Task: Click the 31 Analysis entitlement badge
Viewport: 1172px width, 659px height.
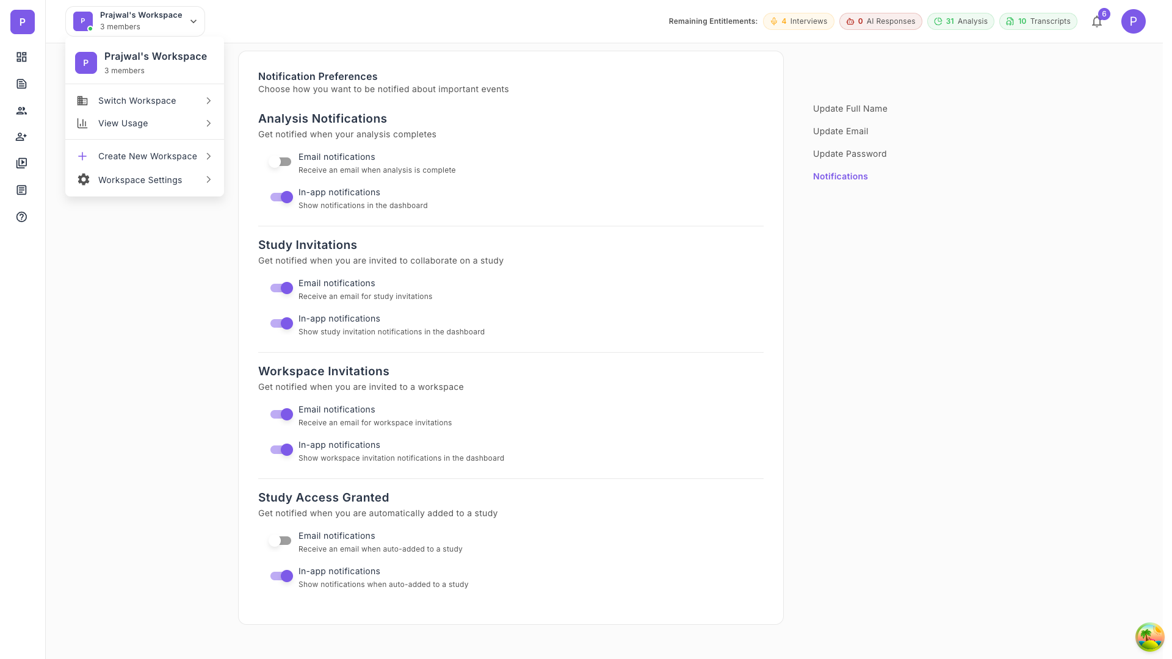Action: [x=960, y=21]
